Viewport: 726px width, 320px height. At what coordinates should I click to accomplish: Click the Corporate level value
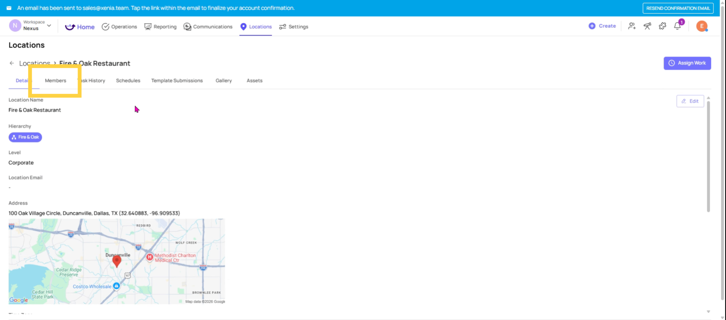pos(21,163)
